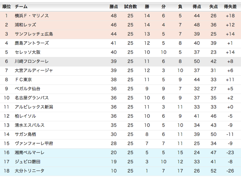This screenshot has width=241, height=177.
Task: Select 大宮アルディージャ team
Action: (x=33, y=70)
